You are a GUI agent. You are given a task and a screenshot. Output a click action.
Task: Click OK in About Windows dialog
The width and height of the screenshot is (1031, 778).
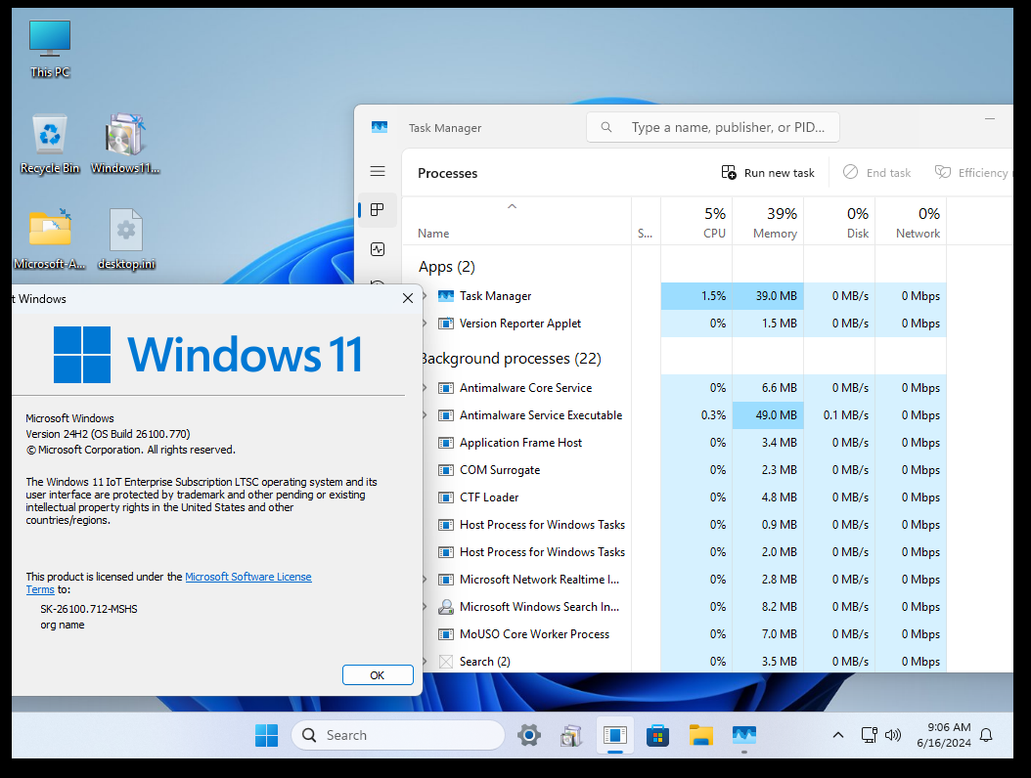378,674
